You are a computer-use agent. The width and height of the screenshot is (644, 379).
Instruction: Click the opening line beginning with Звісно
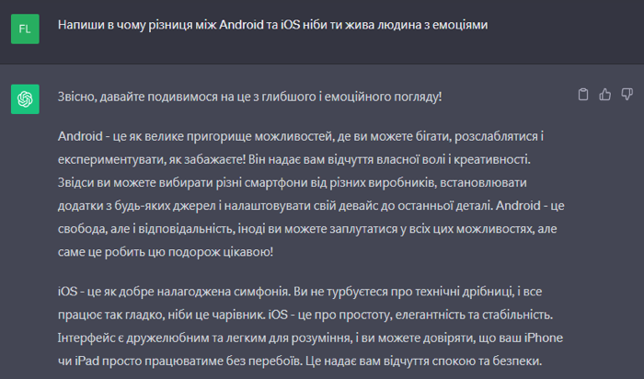249,97
